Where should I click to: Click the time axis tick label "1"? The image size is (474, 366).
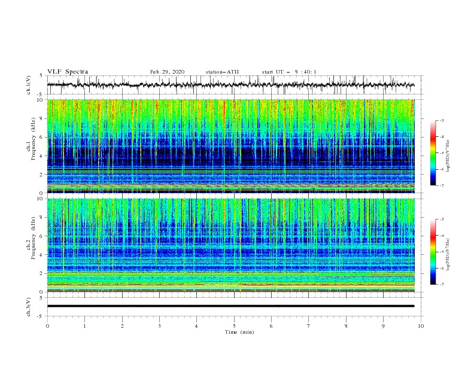[x=84, y=326]
